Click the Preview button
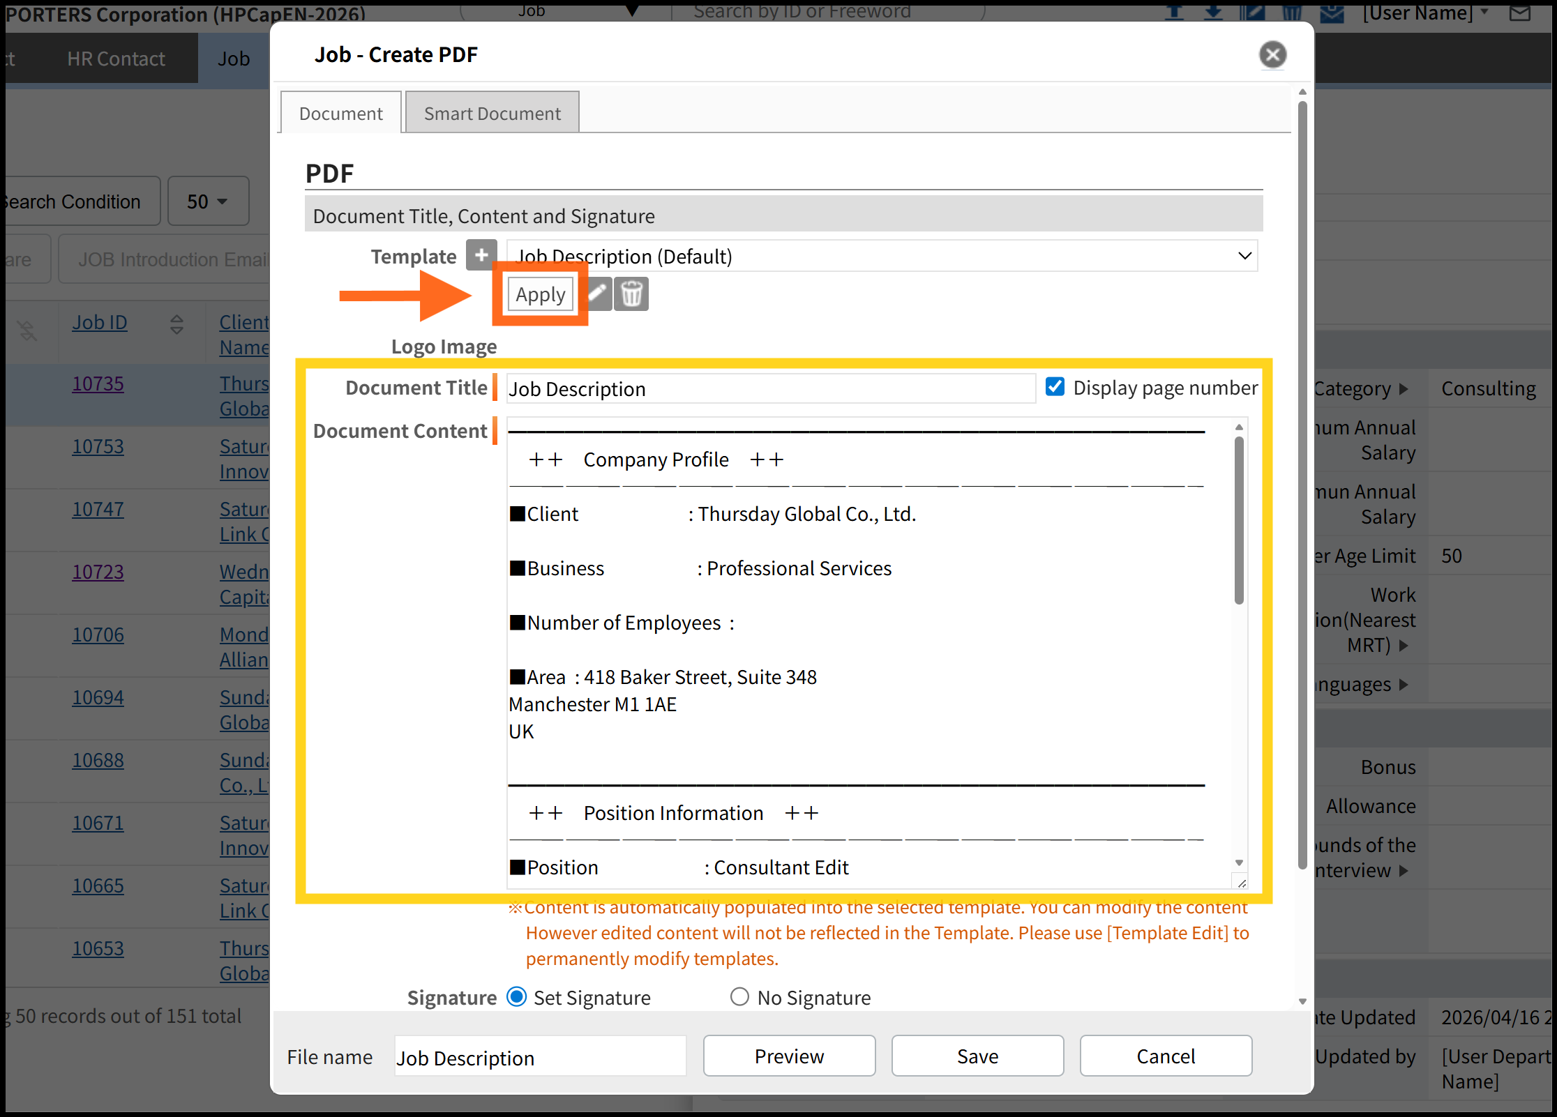This screenshot has width=1557, height=1117. (x=789, y=1056)
